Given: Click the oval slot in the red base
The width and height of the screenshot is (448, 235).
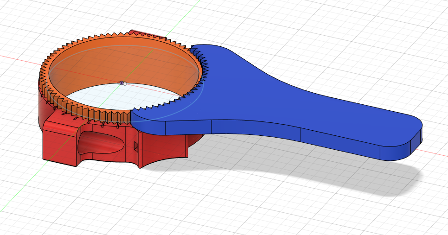Looking at the screenshot, I should (100, 142).
